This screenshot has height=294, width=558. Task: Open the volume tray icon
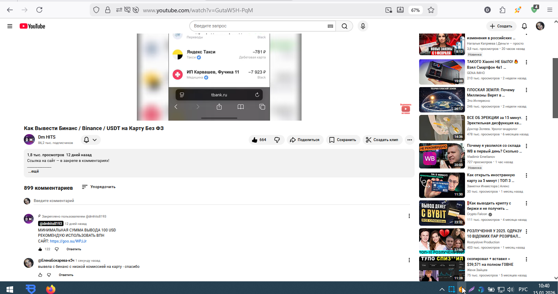[510, 290]
